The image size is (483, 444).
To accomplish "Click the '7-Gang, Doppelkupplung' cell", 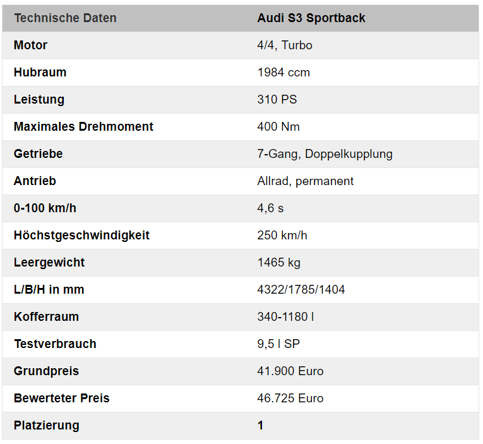I will (x=325, y=154).
